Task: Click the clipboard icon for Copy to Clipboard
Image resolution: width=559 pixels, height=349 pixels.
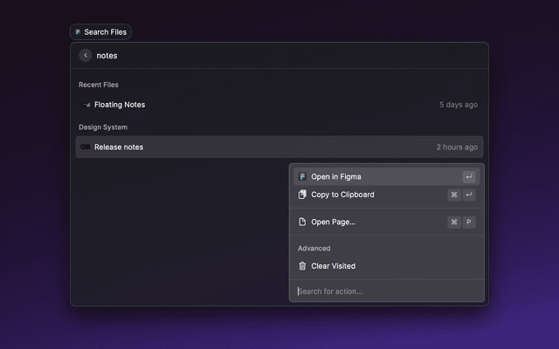Action: point(302,195)
